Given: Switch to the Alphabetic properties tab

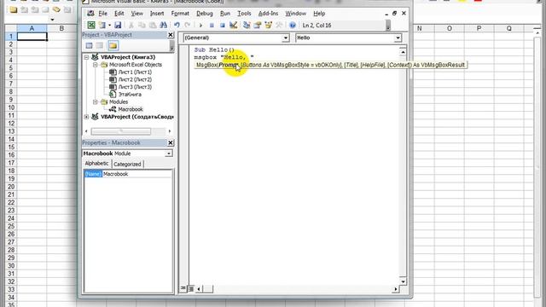Looking at the screenshot, I should (x=96, y=164).
